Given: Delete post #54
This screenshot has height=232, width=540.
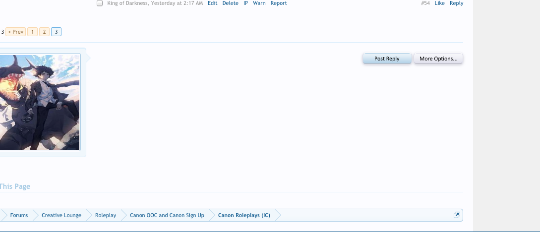Looking at the screenshot, I should pyautogui.click(x=231, y=3).
